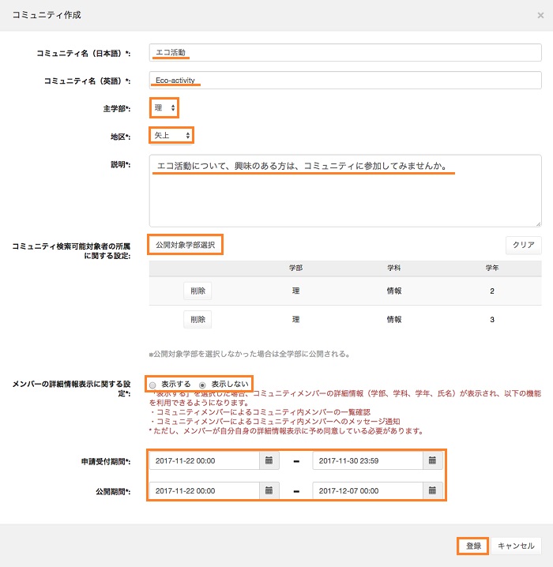The height and width of the screenshot is (567, 553).
Task: Click the application end date 2017-11-30 field
Action: point(367,460)
